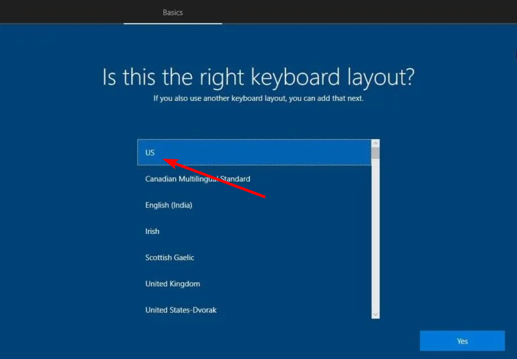Open the Basics tab
Screen dimensions: 517x359
click(172, 13)
